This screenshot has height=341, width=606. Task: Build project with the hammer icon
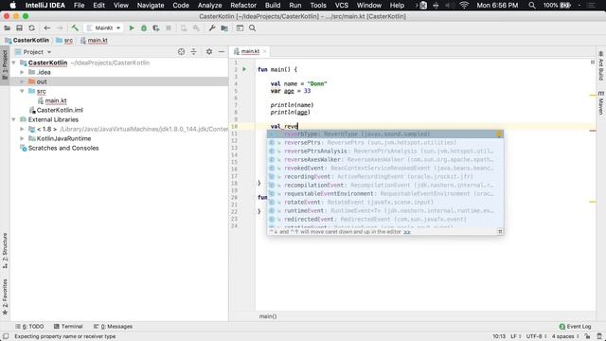[75, 27]
